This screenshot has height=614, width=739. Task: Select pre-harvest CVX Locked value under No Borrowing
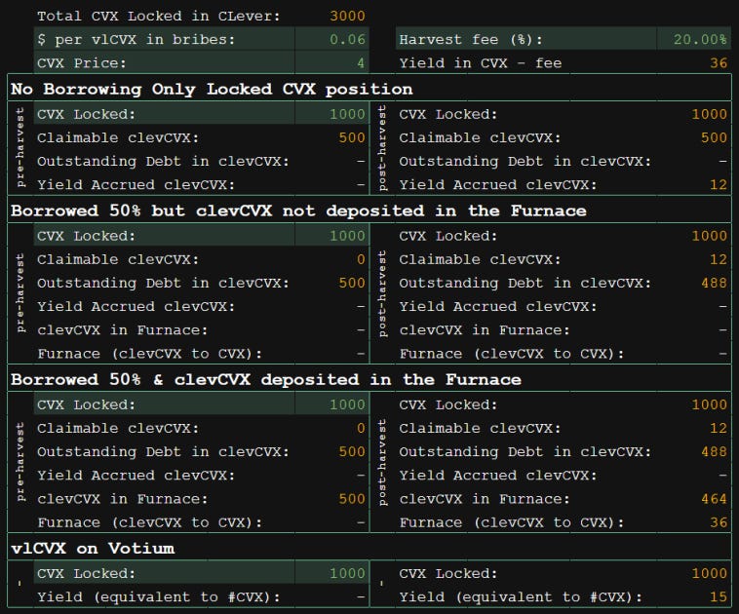[348, 114]
